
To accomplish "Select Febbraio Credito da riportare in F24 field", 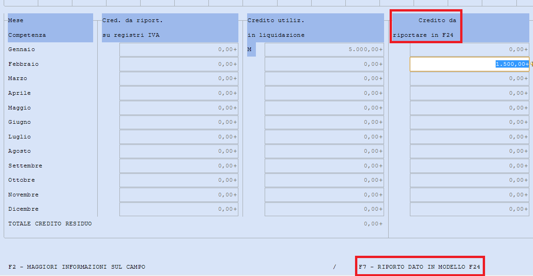I will pos(469,64).
